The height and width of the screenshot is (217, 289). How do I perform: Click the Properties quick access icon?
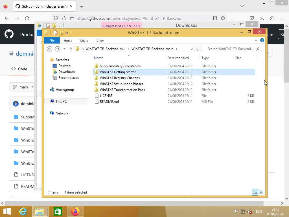(x=55, y=33)
